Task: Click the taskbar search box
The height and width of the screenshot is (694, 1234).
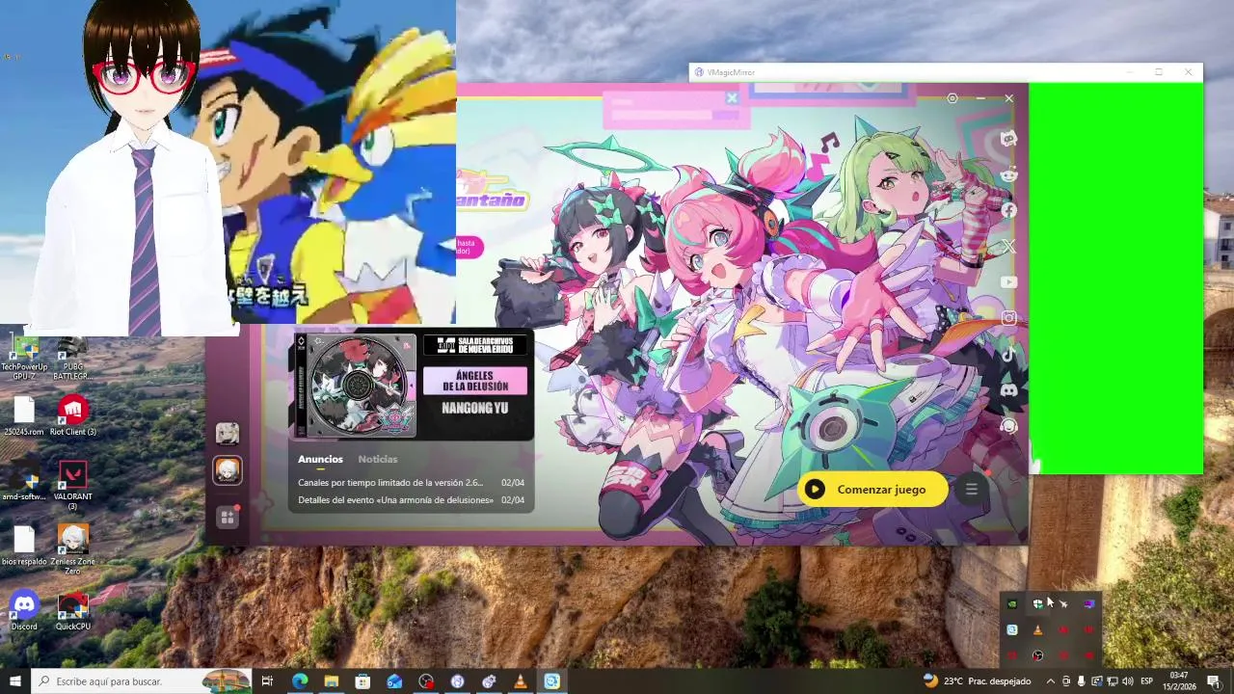Action: 141,681
